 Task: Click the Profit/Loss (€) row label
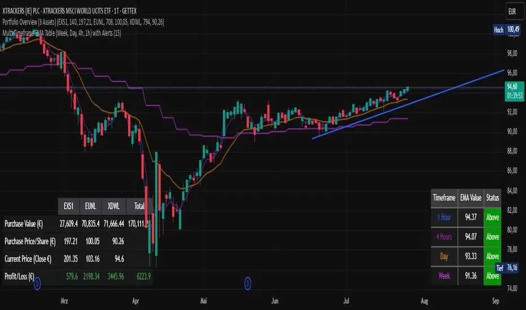click(19, 277)
